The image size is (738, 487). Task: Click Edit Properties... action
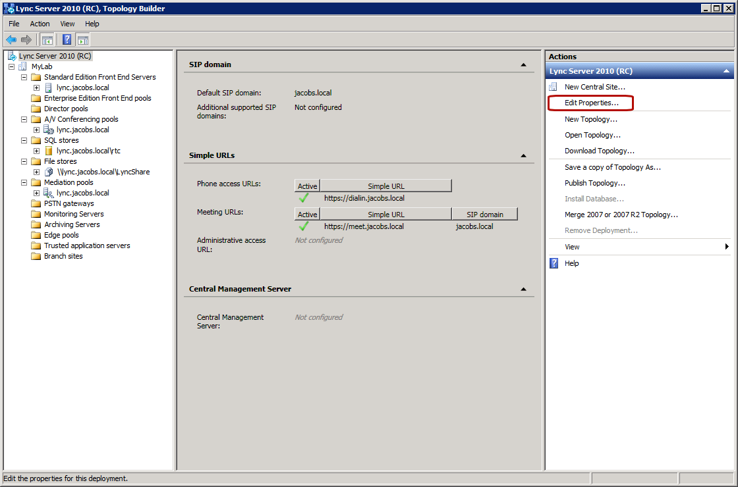(592, 103)
